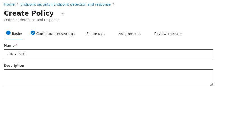
Task: Grab the Description box resize handle
Action: [211, 85]
